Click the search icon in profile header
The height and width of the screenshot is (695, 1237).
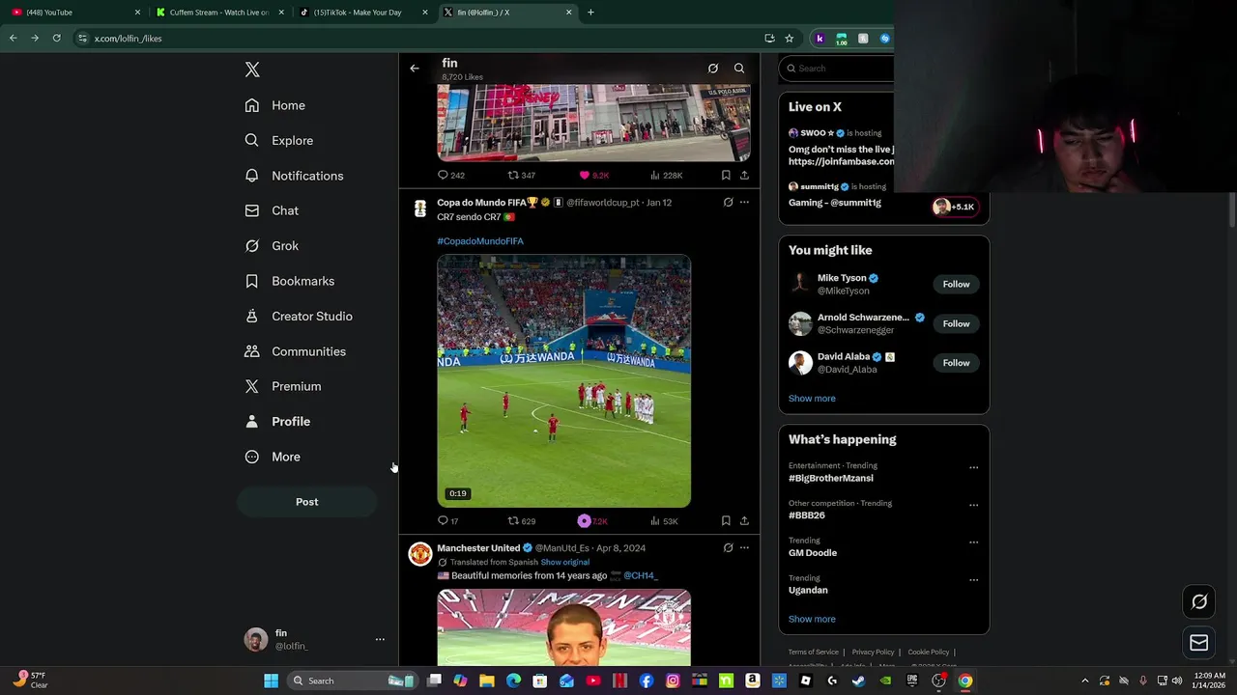pos(739,69)
